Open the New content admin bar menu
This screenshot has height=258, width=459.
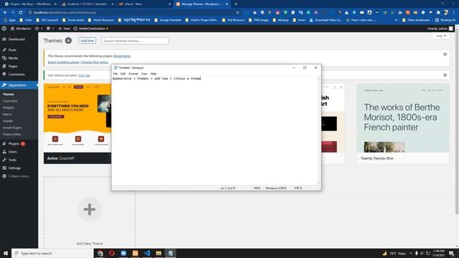(x=64, y=29)
